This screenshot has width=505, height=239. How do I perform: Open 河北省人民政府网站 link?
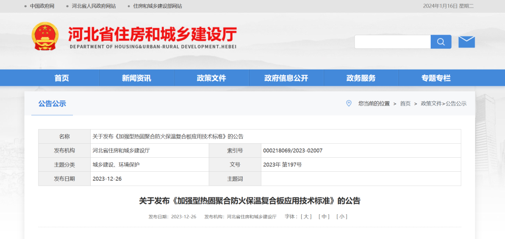(x=94, y=6)
